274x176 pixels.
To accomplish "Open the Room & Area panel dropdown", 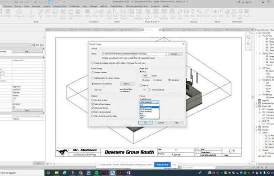I will point(152,22).
